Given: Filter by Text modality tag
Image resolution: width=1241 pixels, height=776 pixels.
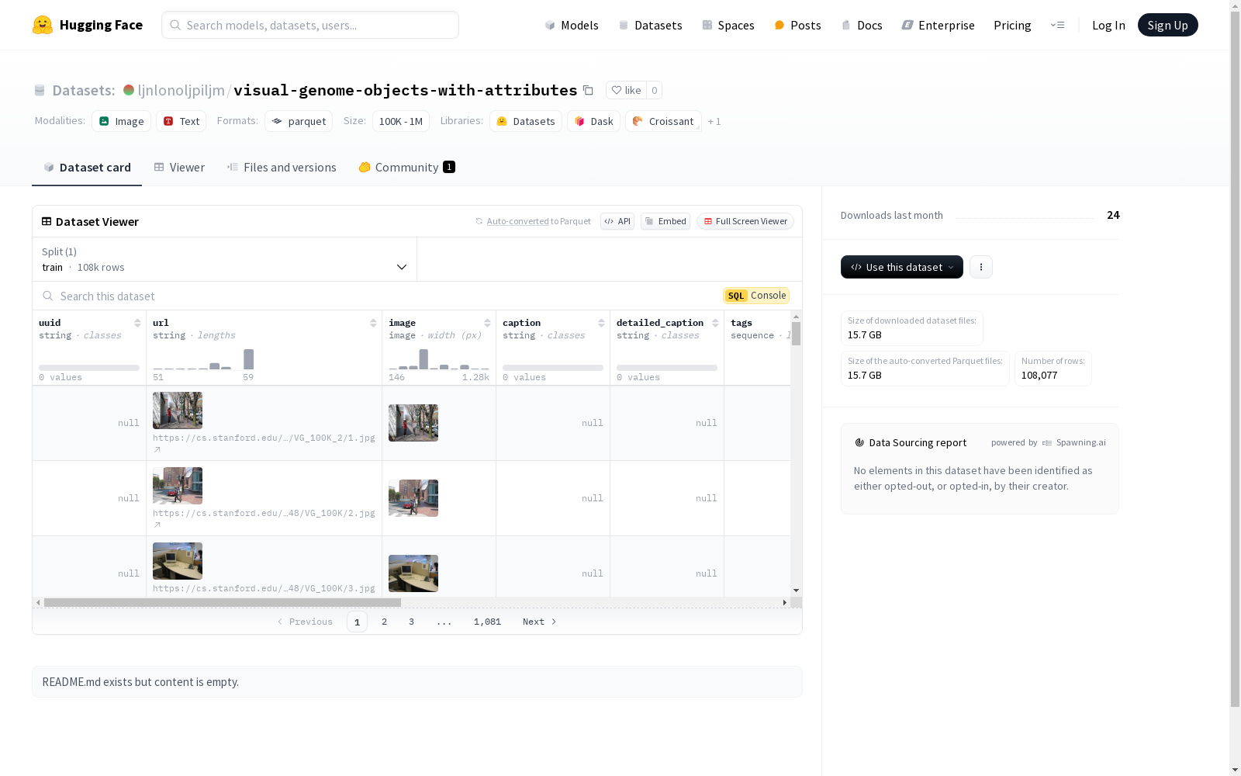Looking at the screenshot, I should [x=181, y=121].
